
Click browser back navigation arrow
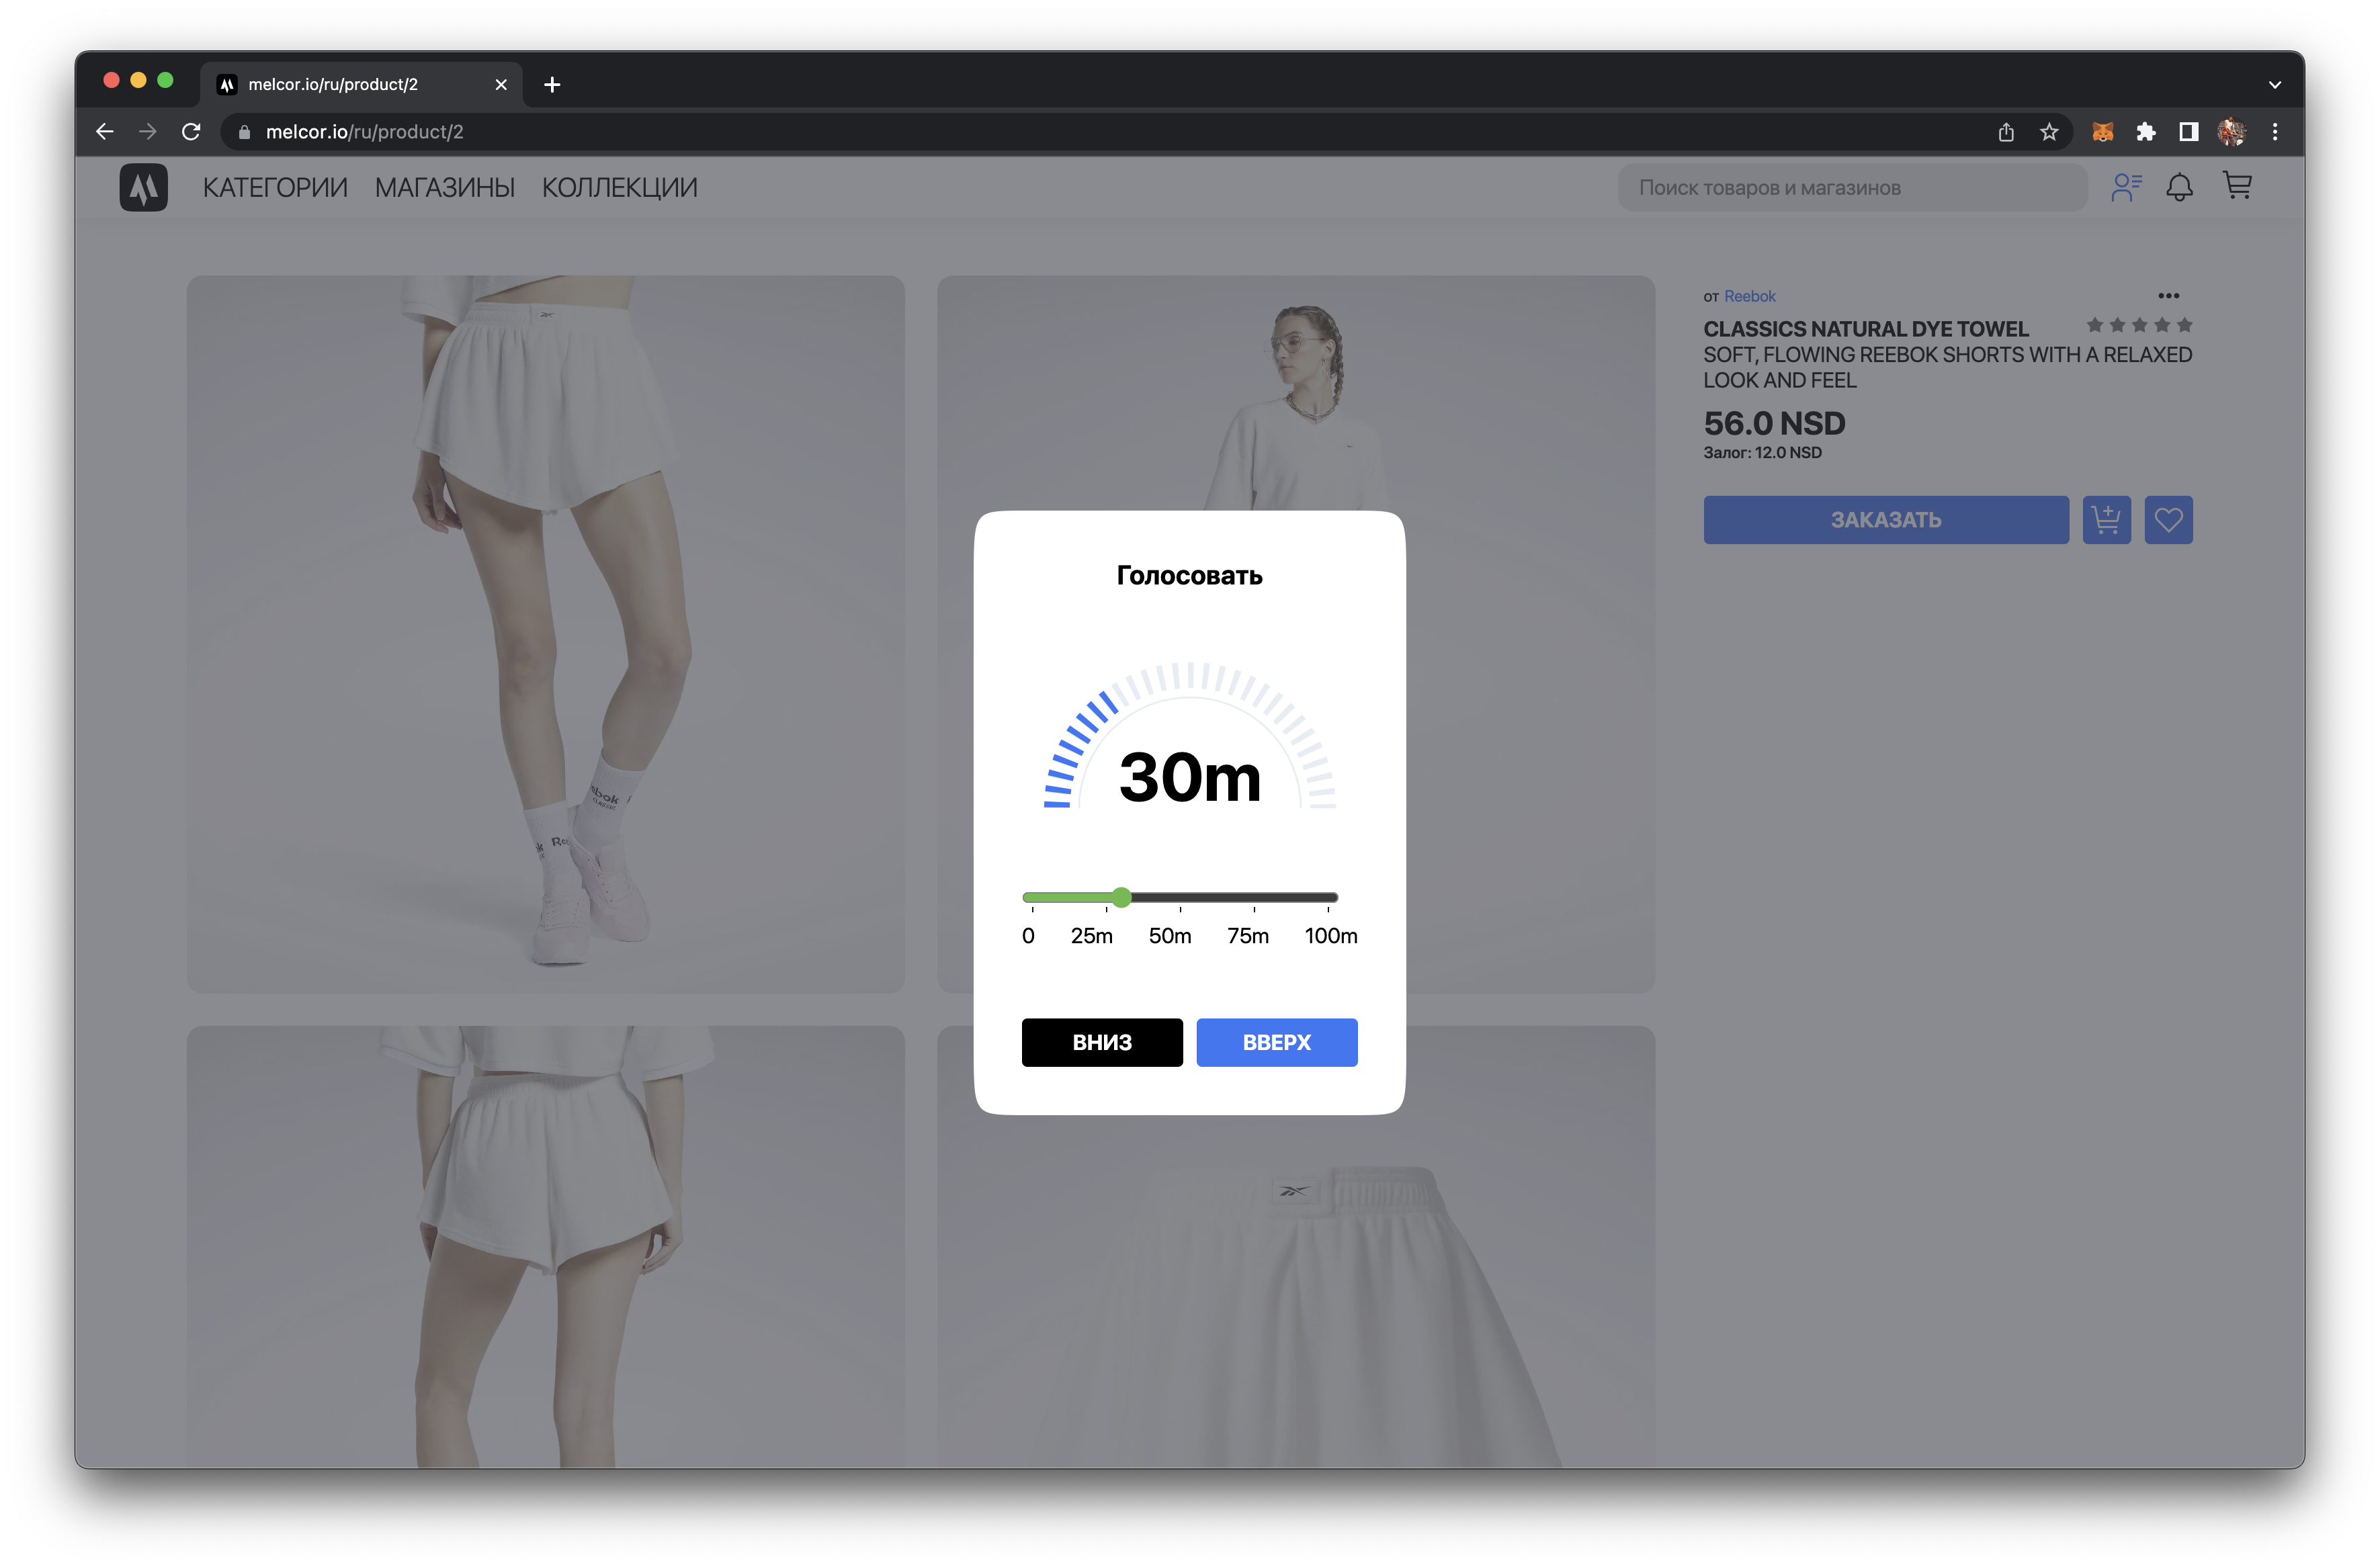tap(105, 131)
